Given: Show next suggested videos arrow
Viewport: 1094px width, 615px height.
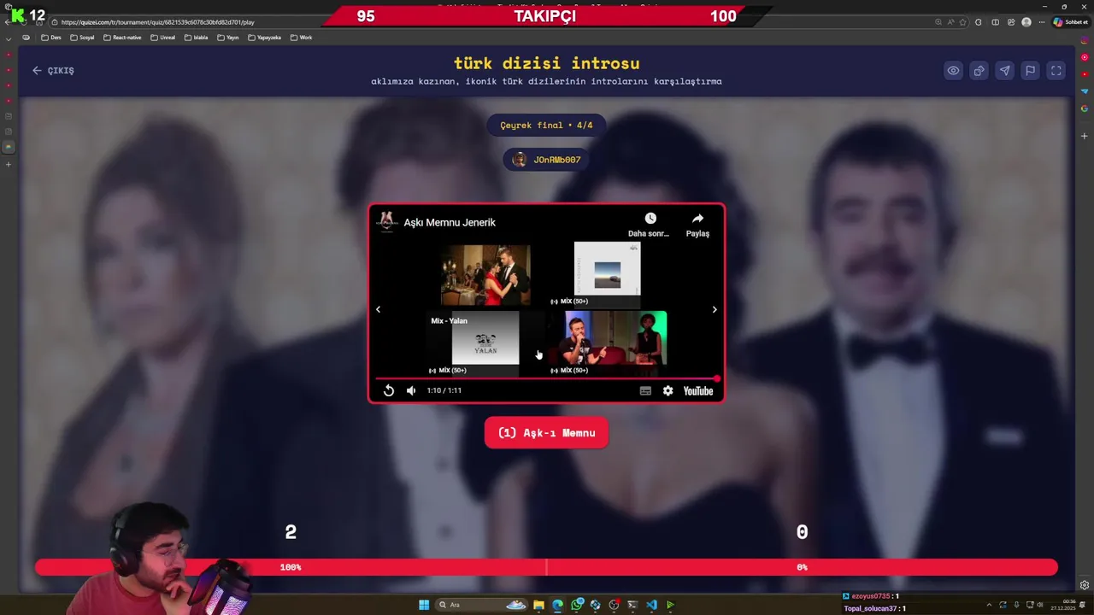Looking at the screenshot, I should [715, 309].
